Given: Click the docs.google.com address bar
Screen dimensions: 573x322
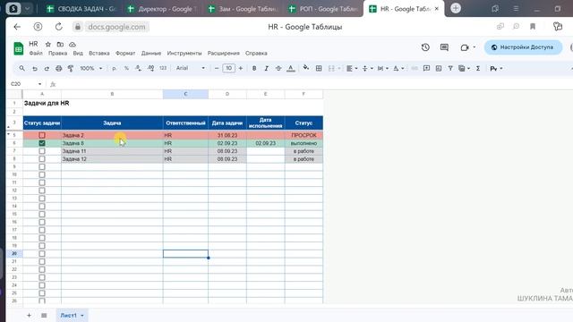Looking at the screenshot, I should (x=116, y=27).
